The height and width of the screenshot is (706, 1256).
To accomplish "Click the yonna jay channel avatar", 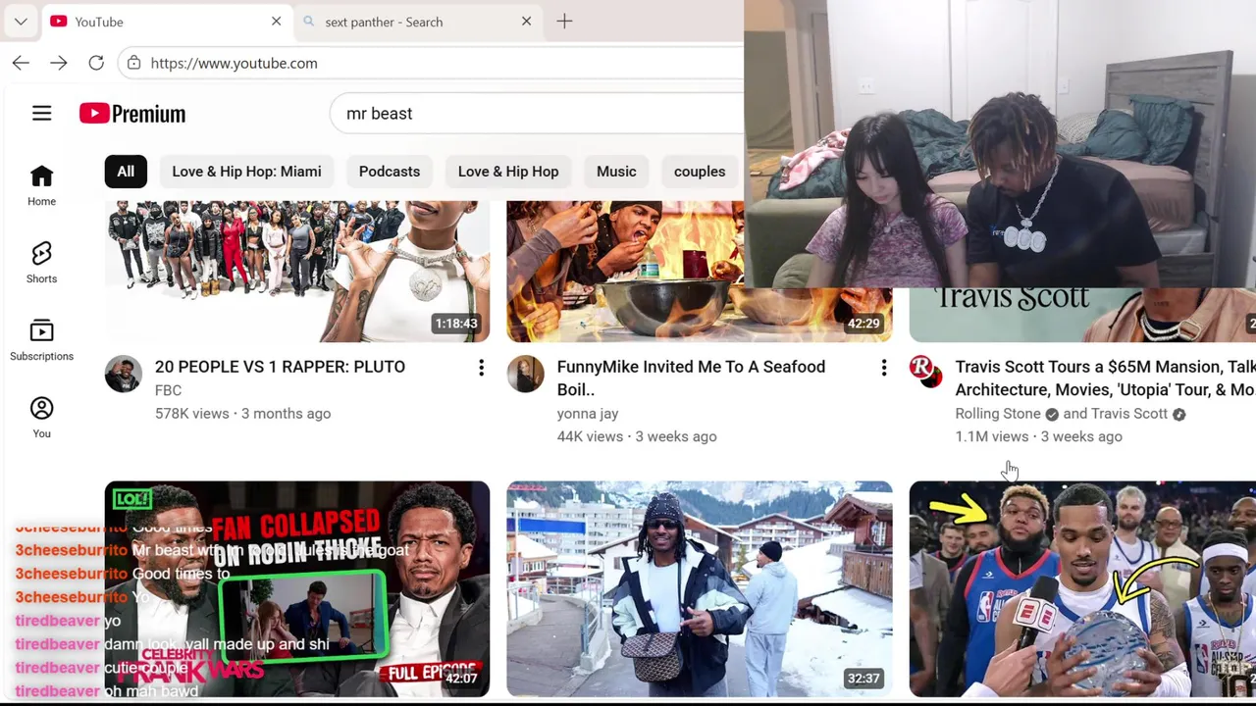I will (526, 374).
